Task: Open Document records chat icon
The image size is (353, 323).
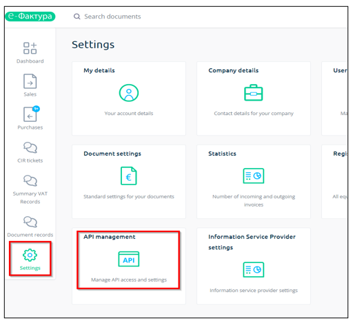Action: click(x=30, y=222)
